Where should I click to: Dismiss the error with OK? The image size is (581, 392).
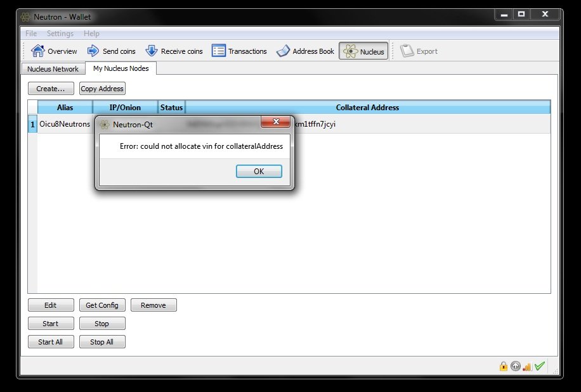tap(259, 171)
